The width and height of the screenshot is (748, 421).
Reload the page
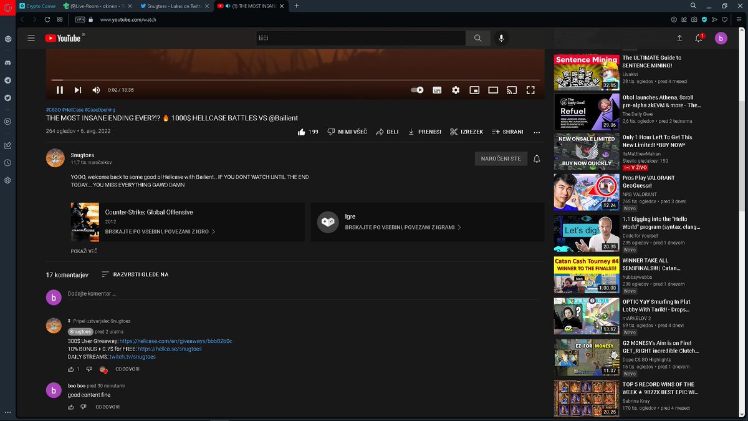(x=47, y=19)
